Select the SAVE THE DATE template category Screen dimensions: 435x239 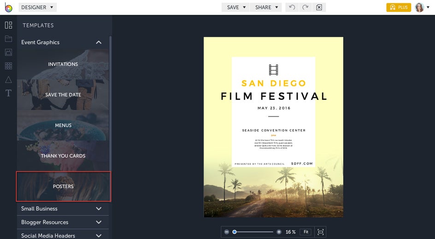(x=63, y=94)
